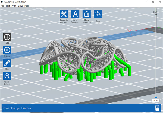Open the Edit menu

coord(8,6)
